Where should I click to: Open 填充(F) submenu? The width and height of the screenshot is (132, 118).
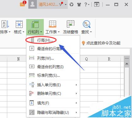53,103
